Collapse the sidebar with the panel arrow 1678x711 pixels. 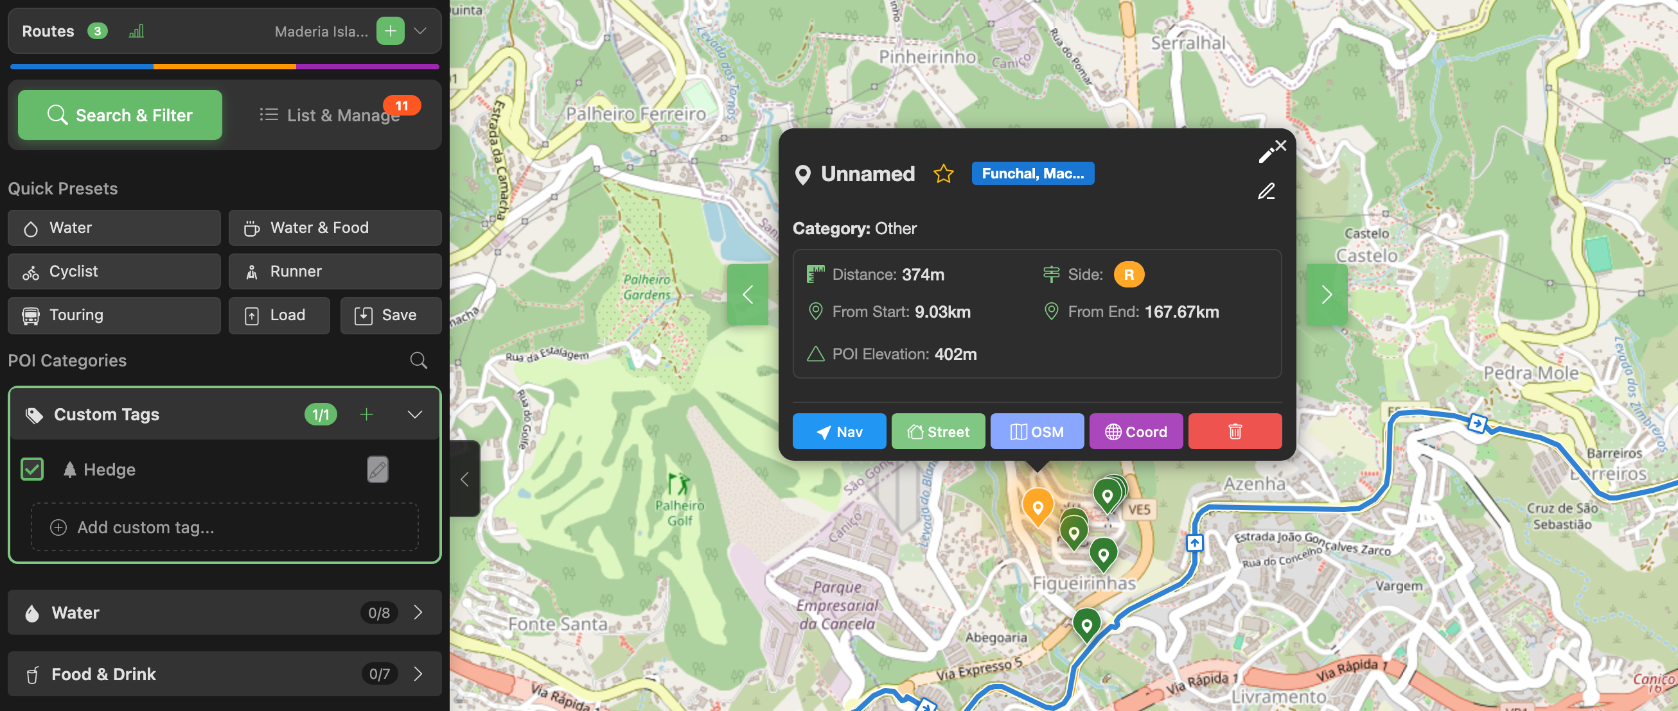[x=464, y=479]
